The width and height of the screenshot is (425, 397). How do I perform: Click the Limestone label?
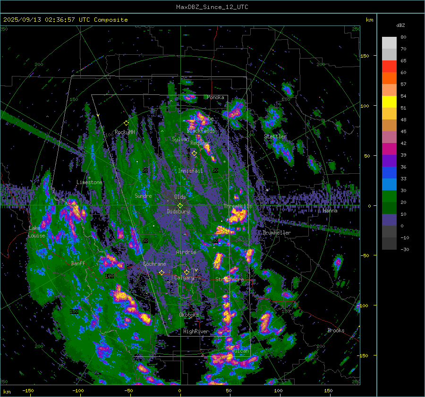pos(89,182)
